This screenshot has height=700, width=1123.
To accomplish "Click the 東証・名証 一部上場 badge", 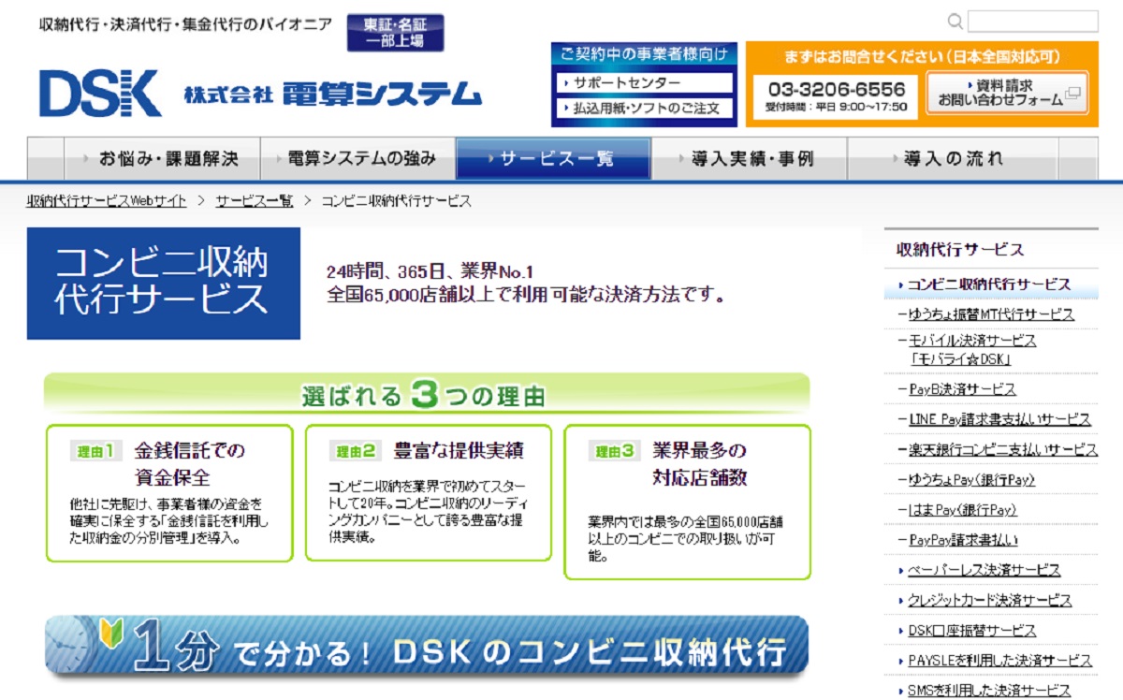I will coord(395,33).
